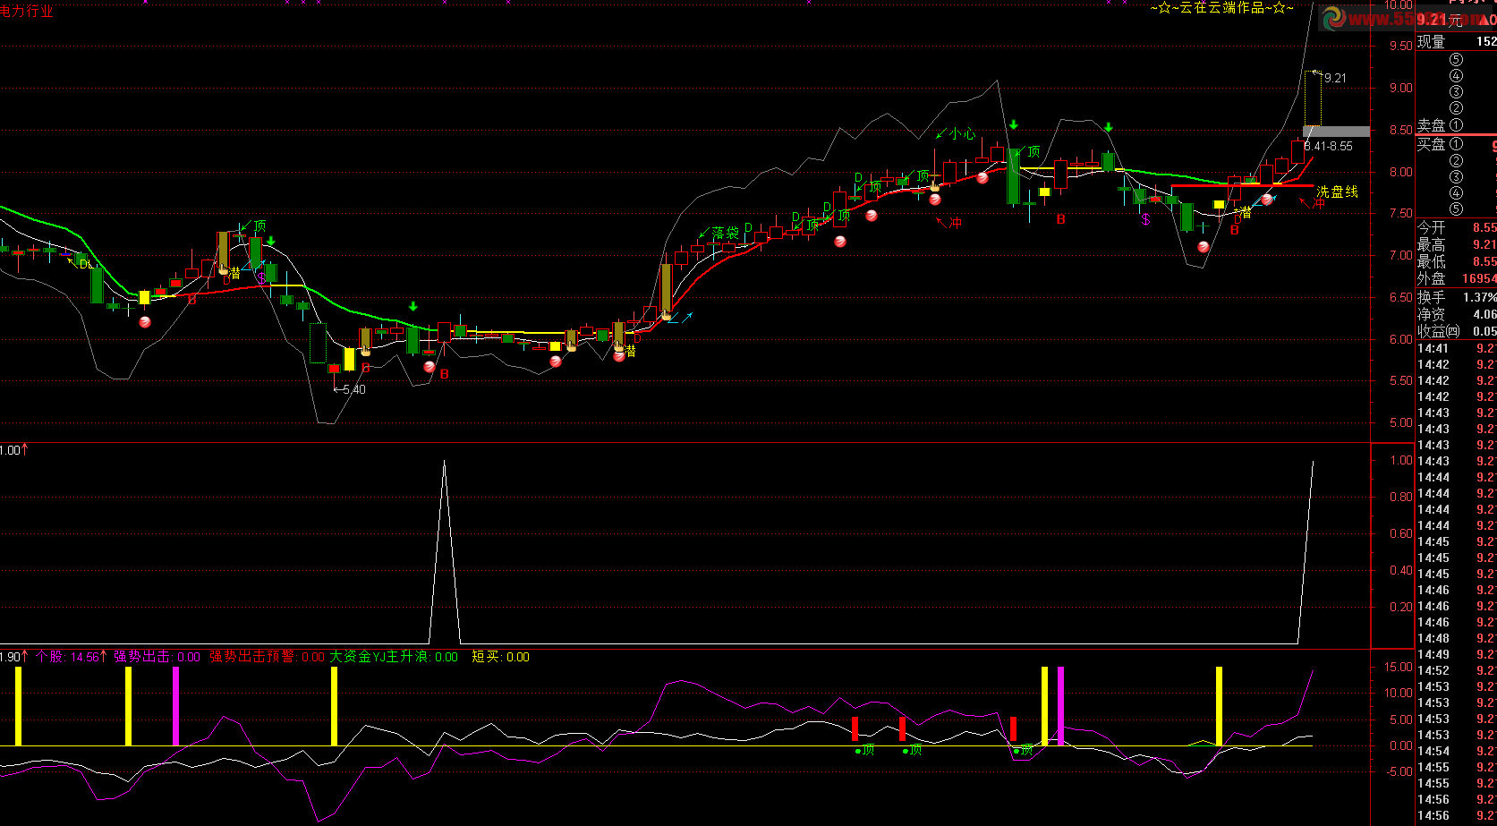Select 买盘 level ⑤ in the order book
Viewport: 1497px width, 826px height.
click(1457, 209)
